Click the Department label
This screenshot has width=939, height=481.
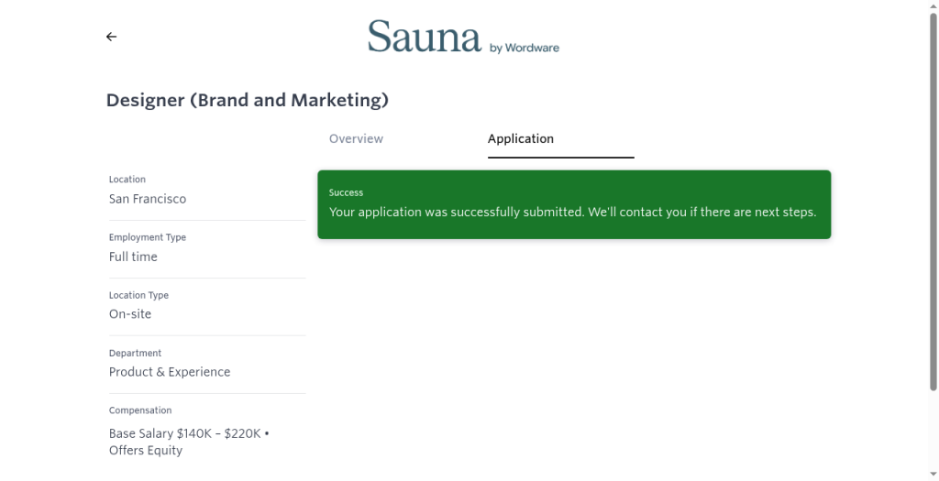(136, 353)
